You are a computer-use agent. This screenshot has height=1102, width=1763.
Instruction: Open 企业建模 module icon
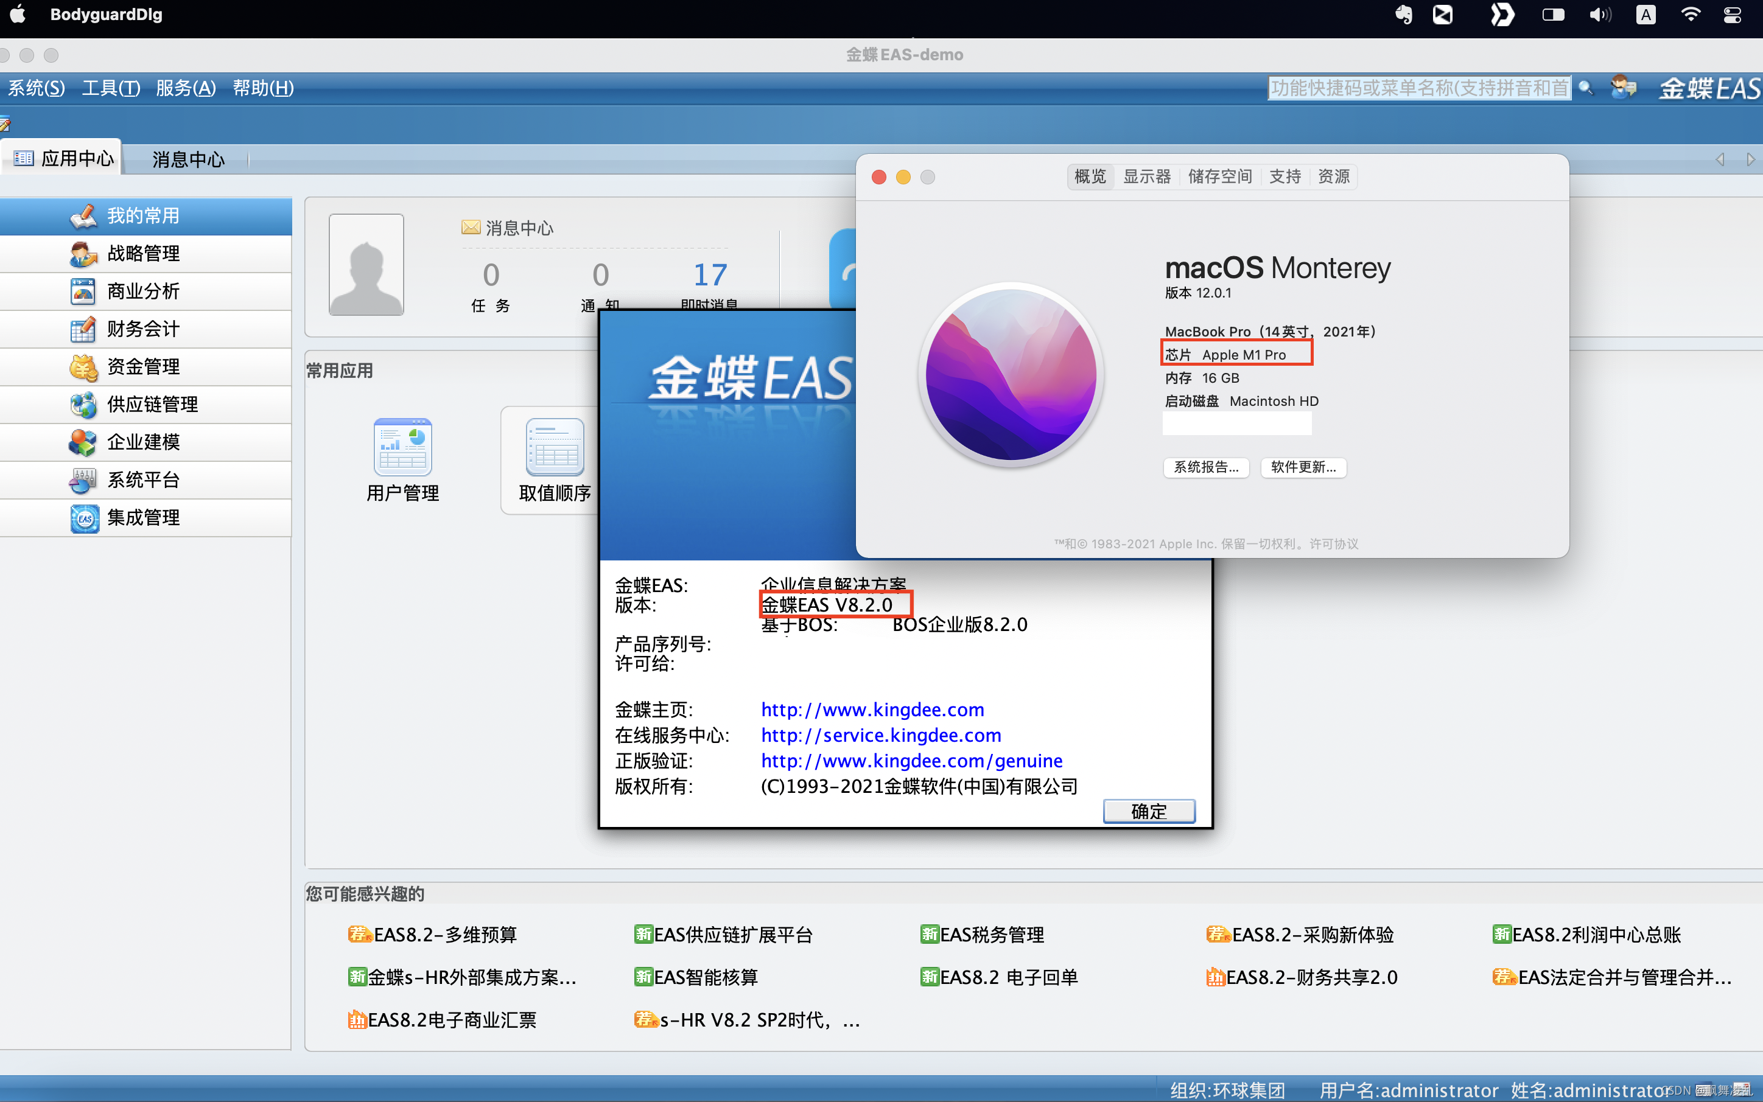click(x=83, y=442)
